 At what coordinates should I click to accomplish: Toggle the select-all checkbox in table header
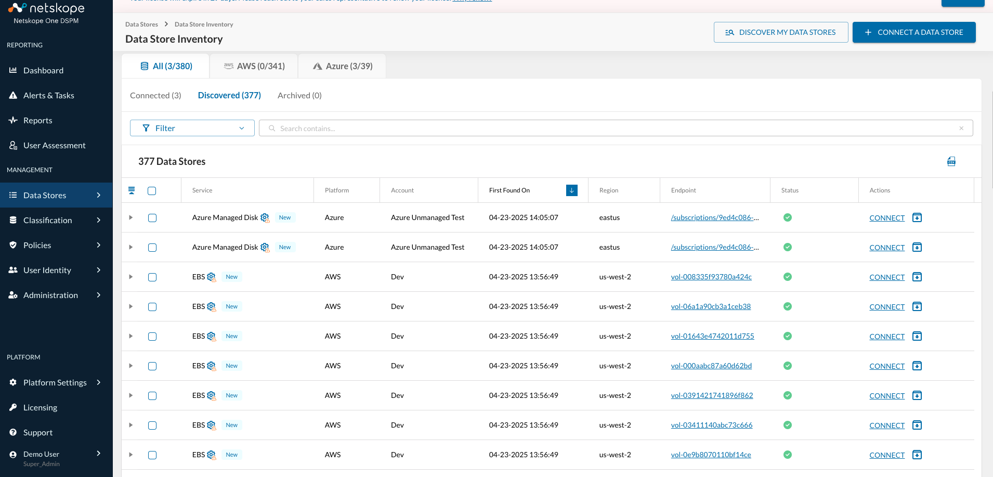tap(152, 191)
